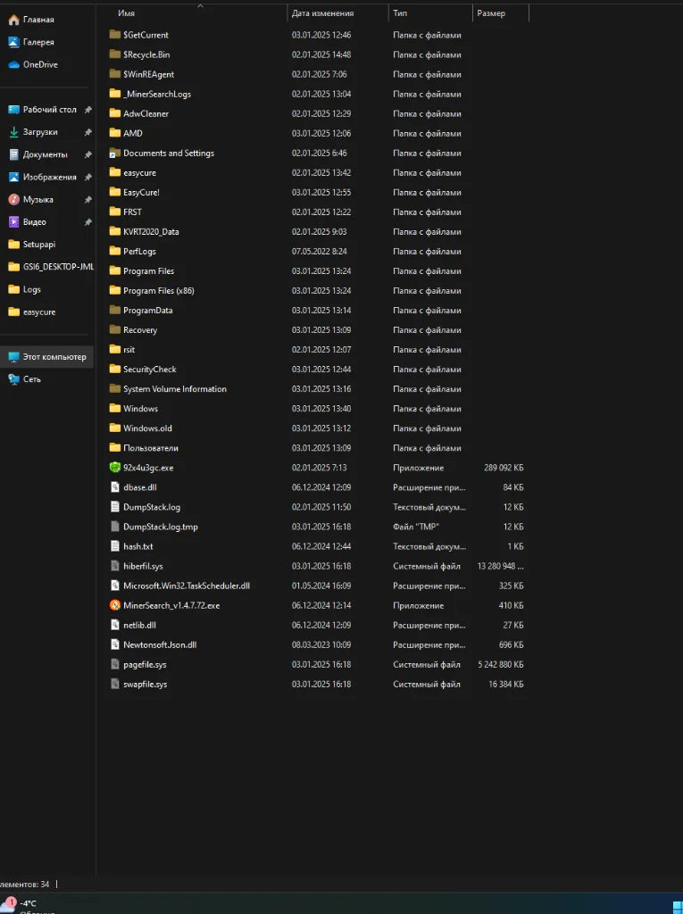
Task: Select Microsoft.Win32.TaskScheduler.dll file name
Action: coord(186,586)
